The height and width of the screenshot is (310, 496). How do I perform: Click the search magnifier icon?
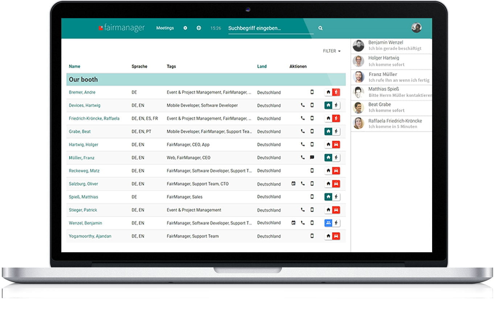coord(320,28)
